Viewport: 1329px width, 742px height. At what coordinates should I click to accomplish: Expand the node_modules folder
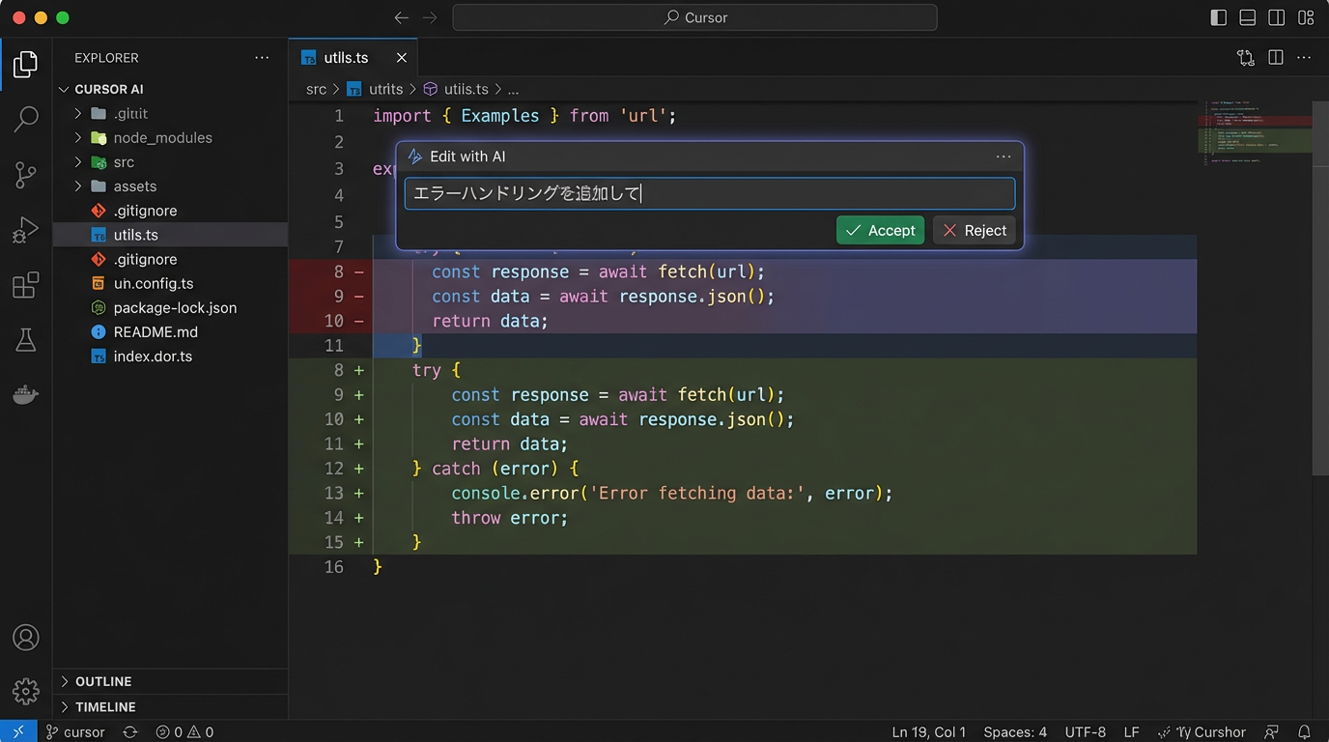[x=162, y=138]
